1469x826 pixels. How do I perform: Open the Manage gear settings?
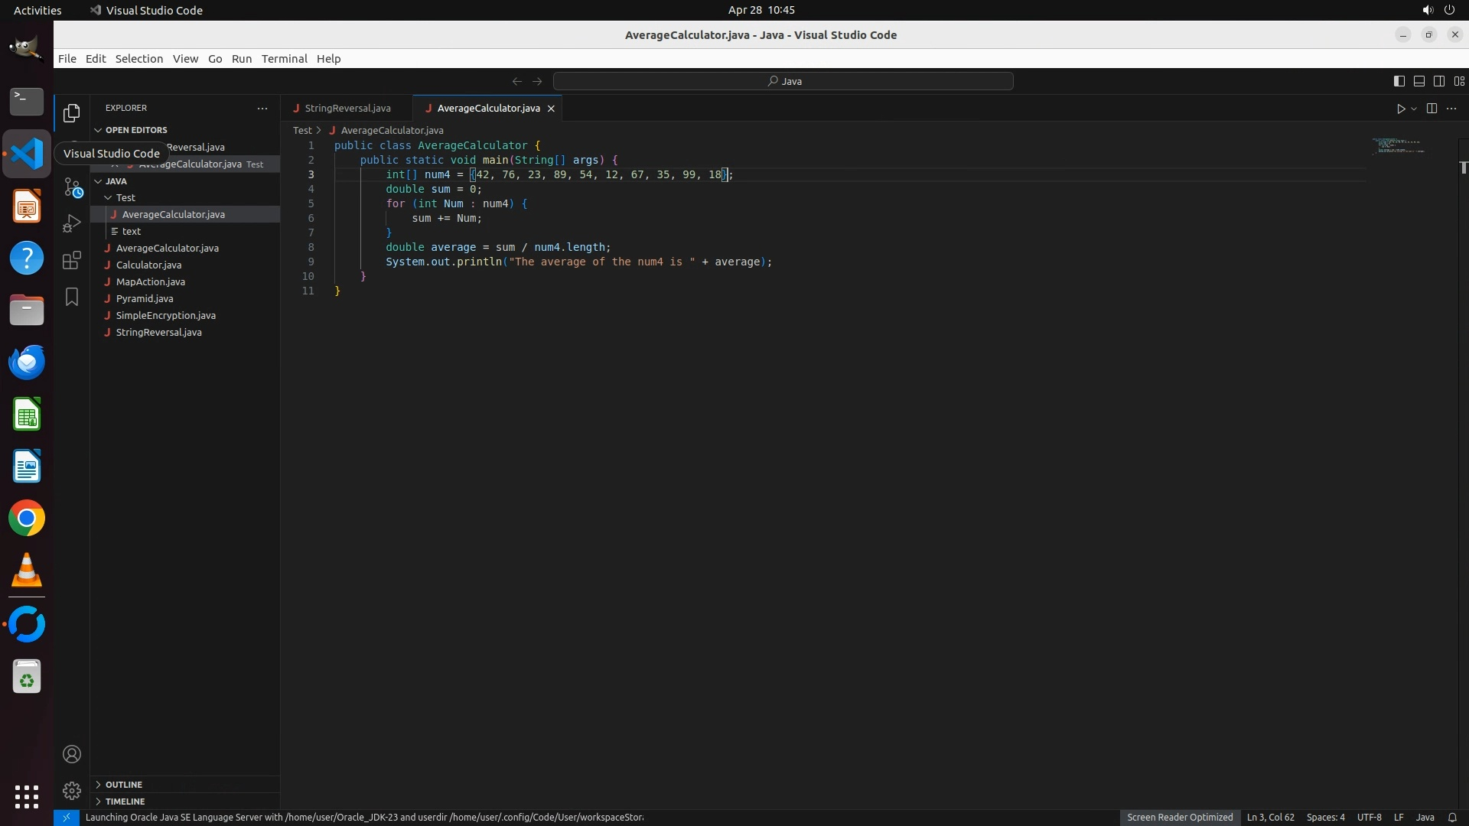(x=72, y=791)
